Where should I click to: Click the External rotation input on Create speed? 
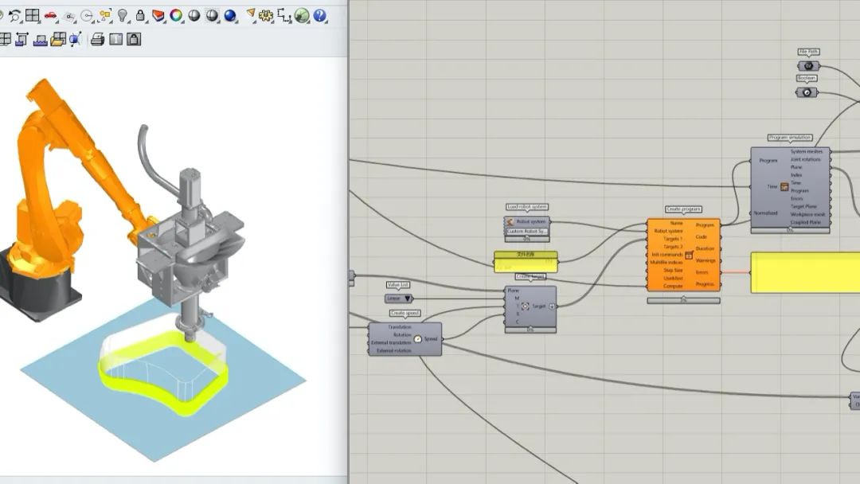[394, 351]
